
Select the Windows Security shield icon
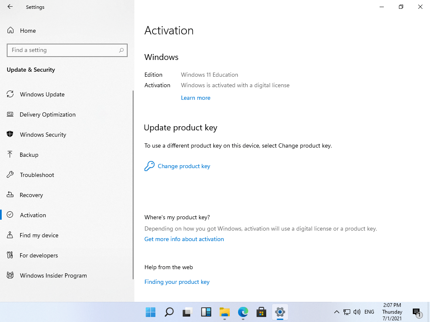tap(10, 135)
